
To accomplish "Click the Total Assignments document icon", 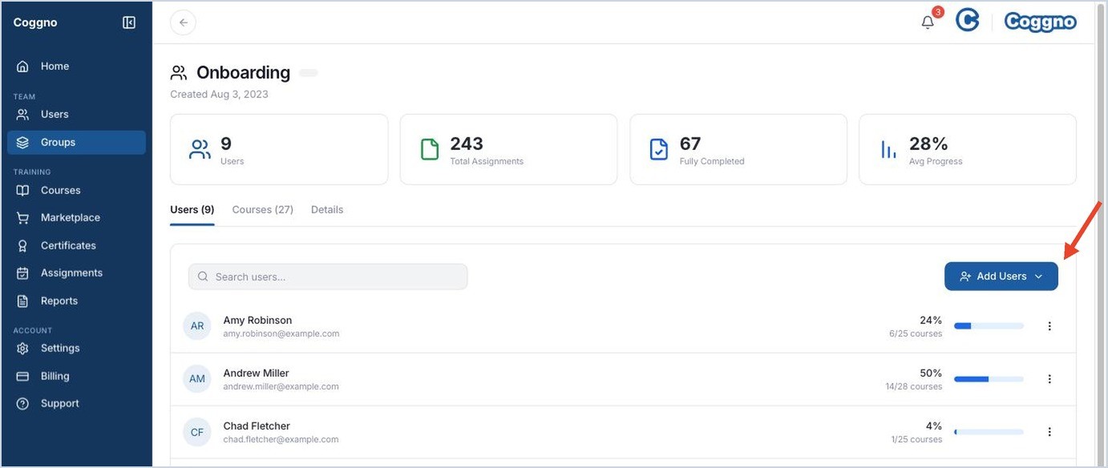I will [430, 149].
